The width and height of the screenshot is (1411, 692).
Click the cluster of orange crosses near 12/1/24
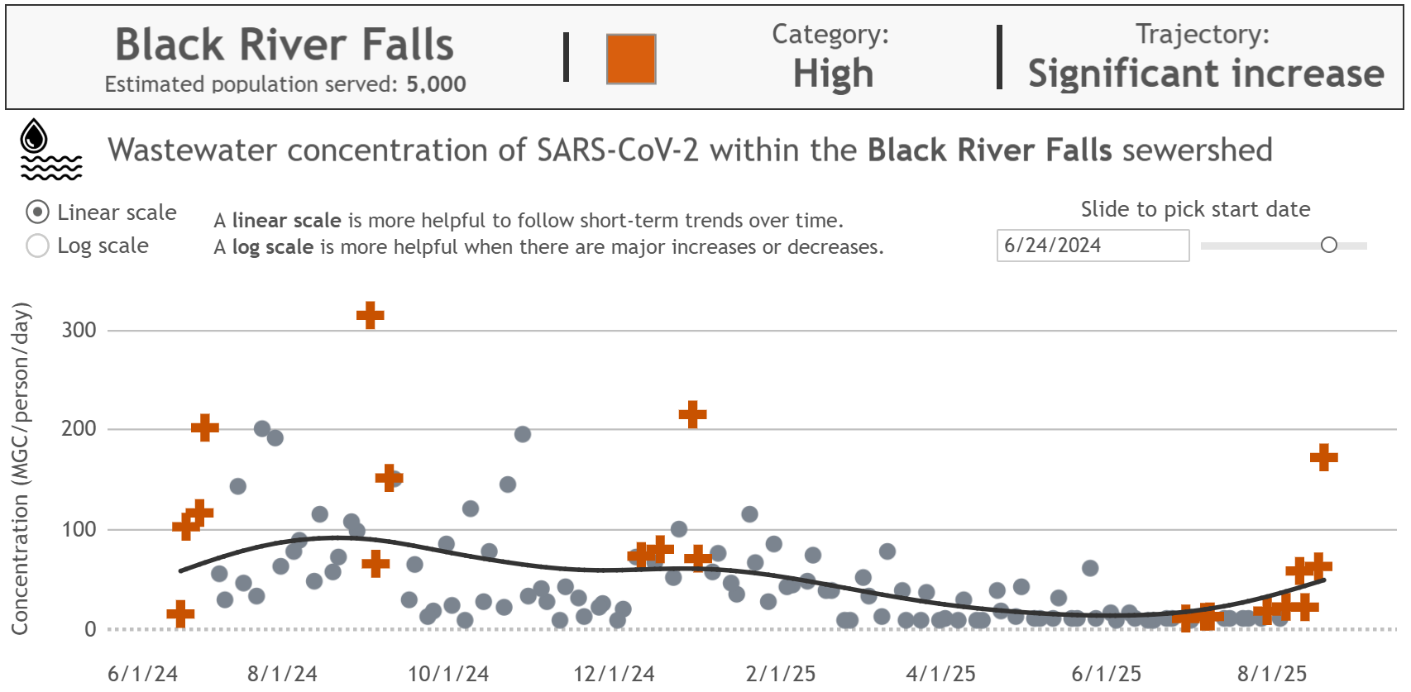coord(649,553)
